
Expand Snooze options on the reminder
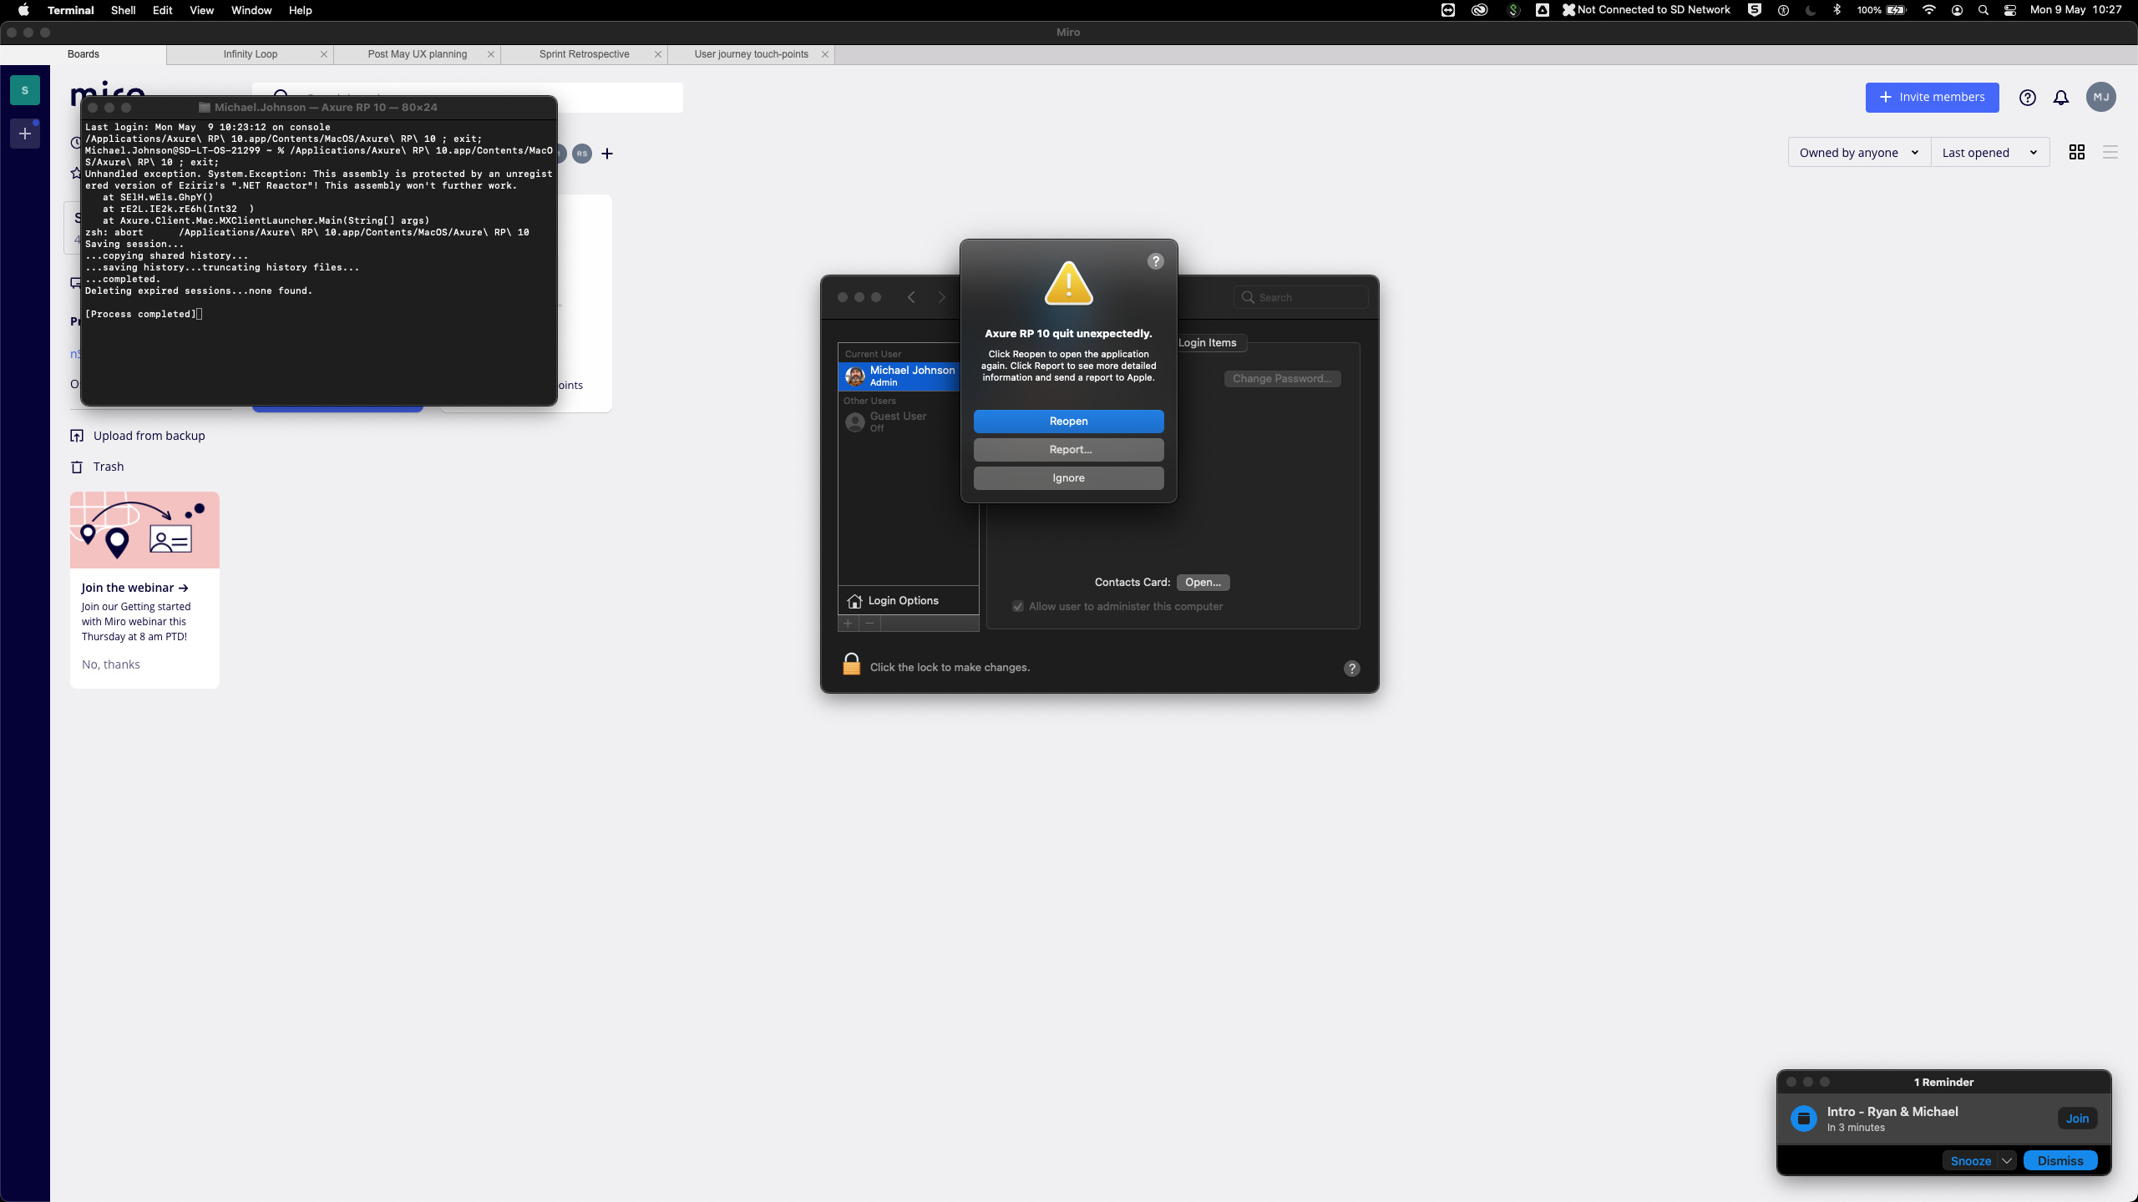tap(2008, 1160)
